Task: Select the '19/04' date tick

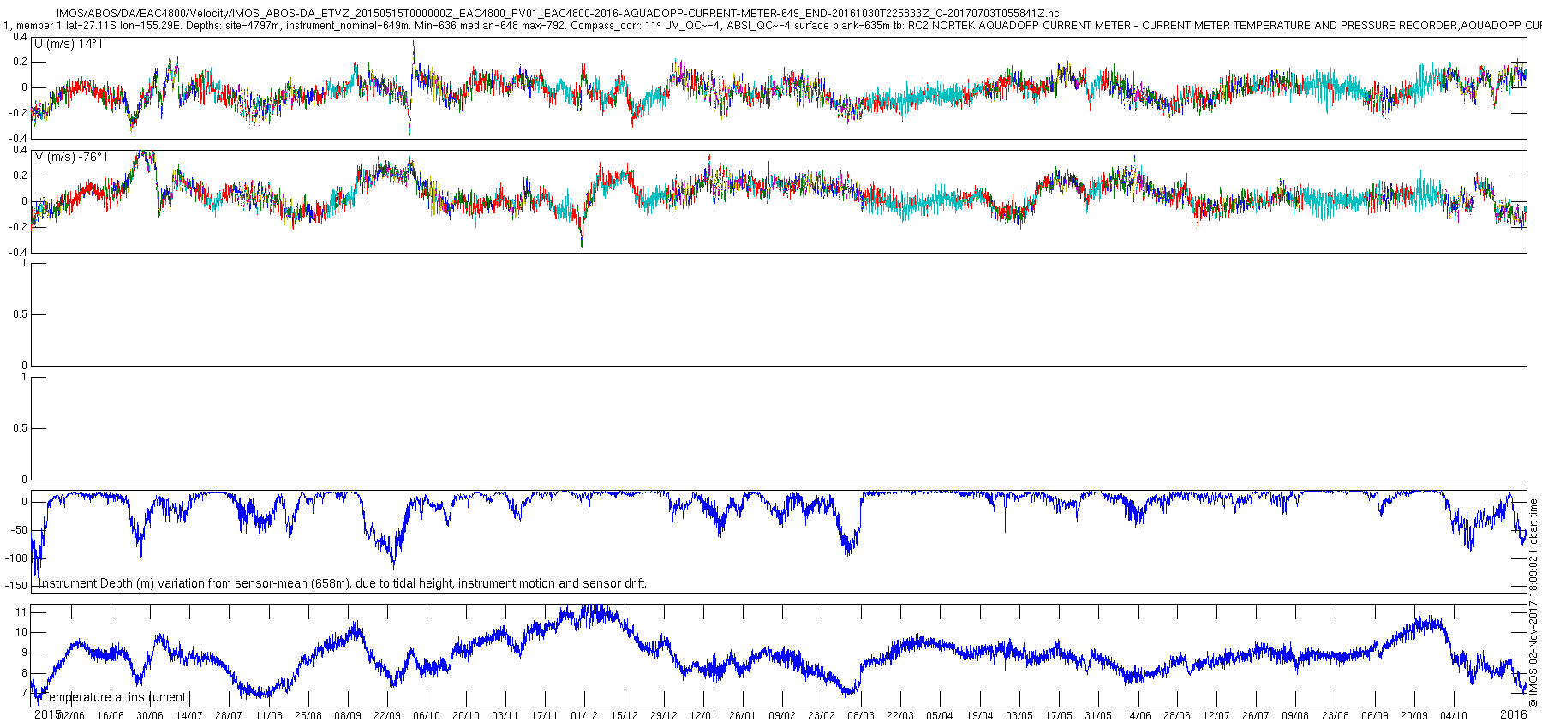Action: pyautogui.click(x=980, y=716)
